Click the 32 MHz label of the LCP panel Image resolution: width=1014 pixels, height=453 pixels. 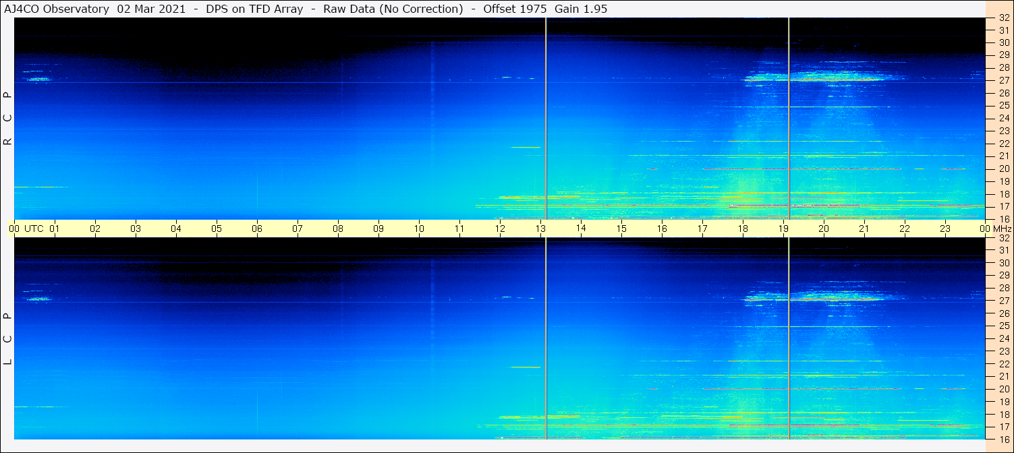tap(1004, 238)
